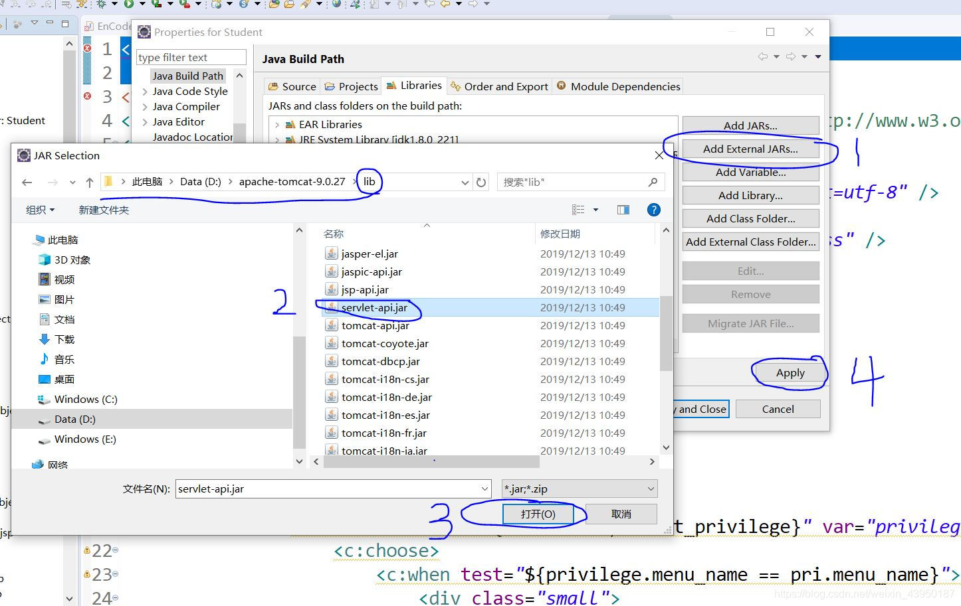The image size is (961, 606).
Task: Select tomcat-i18n-es.jar file
Action: (x=385, y=415)
